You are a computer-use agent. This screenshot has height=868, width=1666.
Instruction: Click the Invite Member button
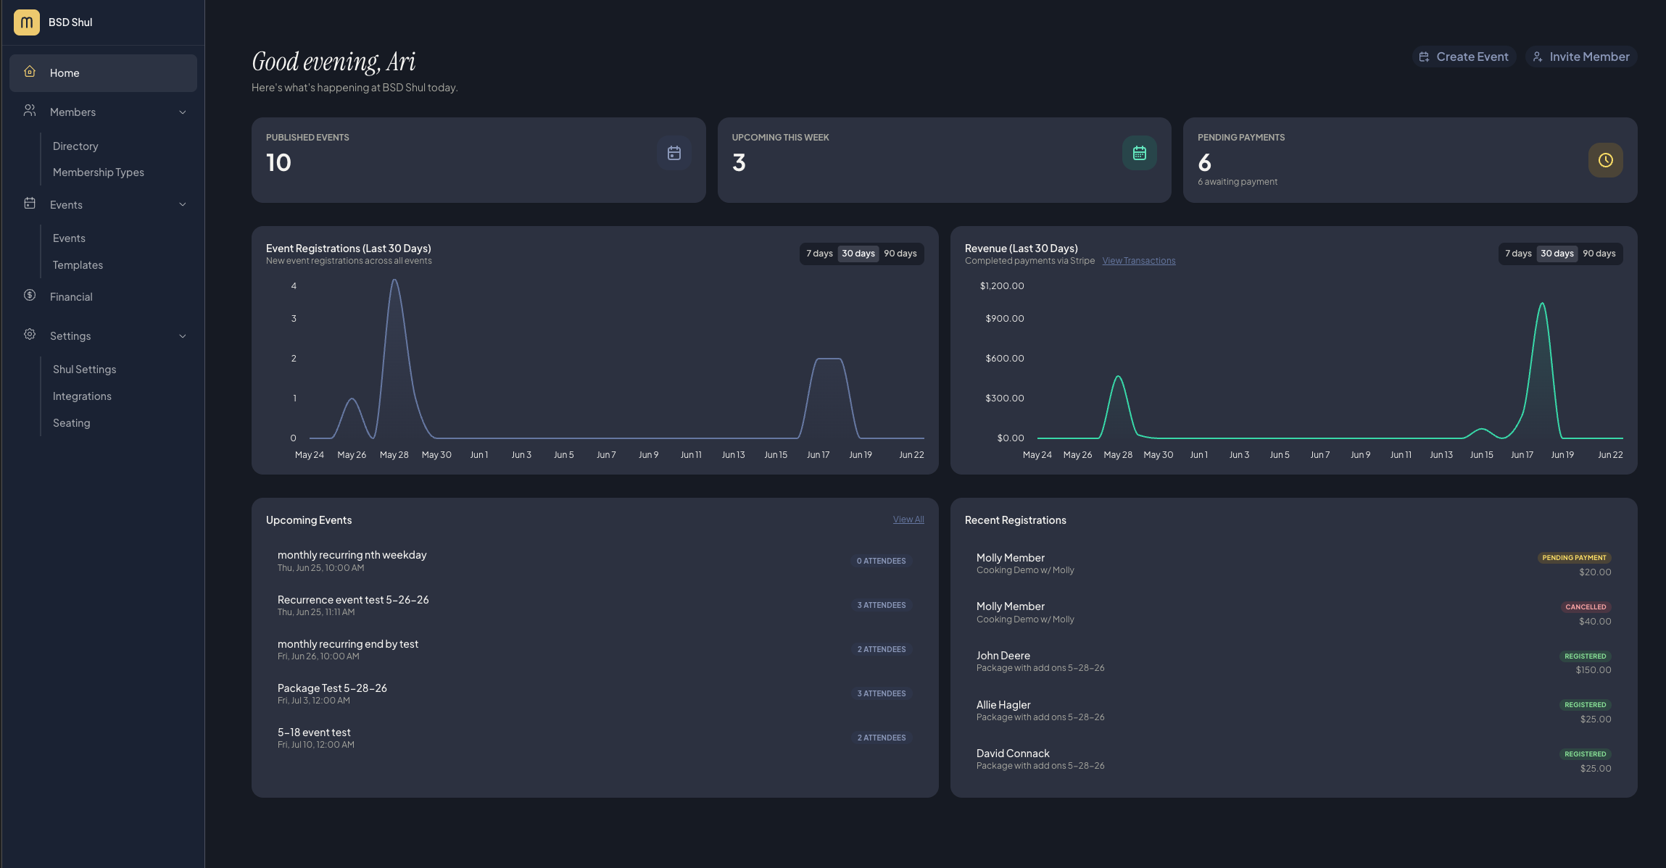(x=1581, y=57)
